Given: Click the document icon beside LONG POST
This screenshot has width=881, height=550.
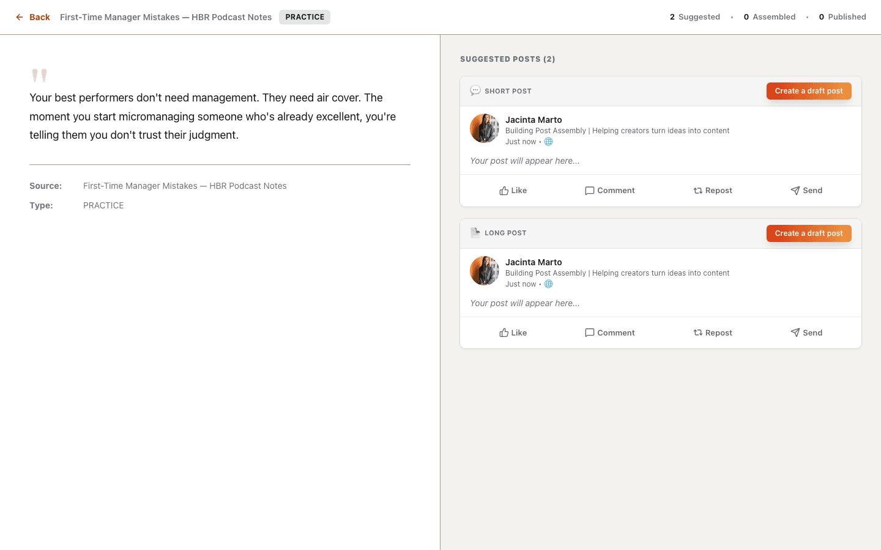Looking at the screenshot, I should 475,232.
